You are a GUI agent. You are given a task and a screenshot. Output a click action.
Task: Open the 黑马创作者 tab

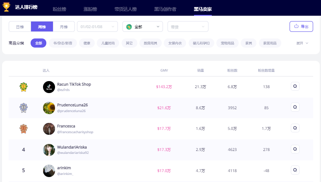pos(165,9)
